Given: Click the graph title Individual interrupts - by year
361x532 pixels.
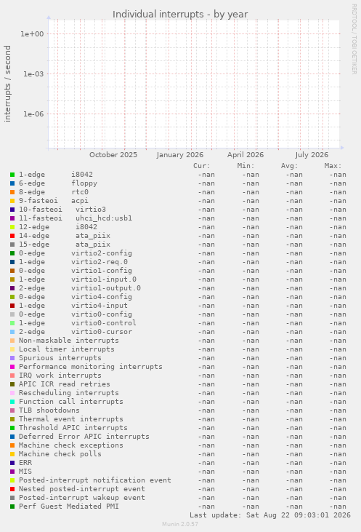Looking at the screenshot, I should [x=180, y=15].
